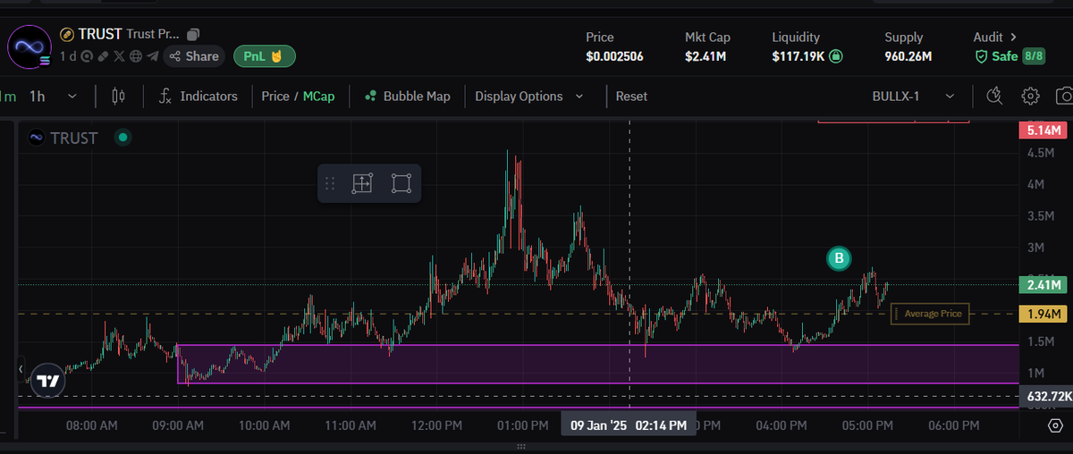Screen dimensions: 1073x454
Task: Click the Reset button
Action: 631,96
